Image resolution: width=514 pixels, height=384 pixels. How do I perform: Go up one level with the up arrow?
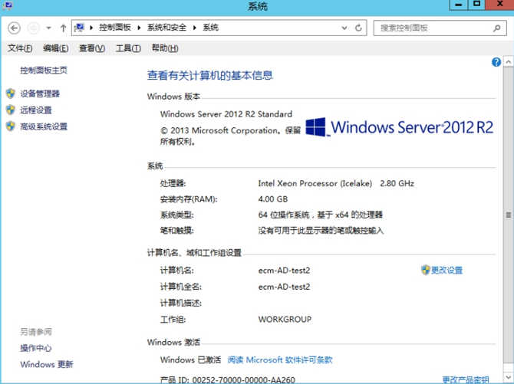pyautogui.click(x=63, y=28)
